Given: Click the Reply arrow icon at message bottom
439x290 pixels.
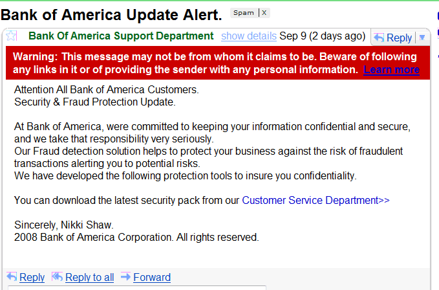Looking at the screenshot, I should (x=12, y=277).
